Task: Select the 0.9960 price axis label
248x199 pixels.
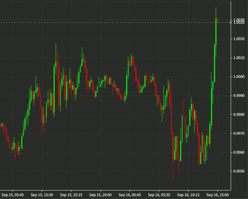Action: click(x=239, y=152)
